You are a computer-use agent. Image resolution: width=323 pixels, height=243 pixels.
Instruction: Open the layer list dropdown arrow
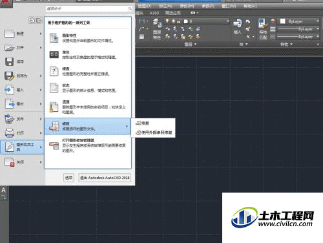pos(228,21)
